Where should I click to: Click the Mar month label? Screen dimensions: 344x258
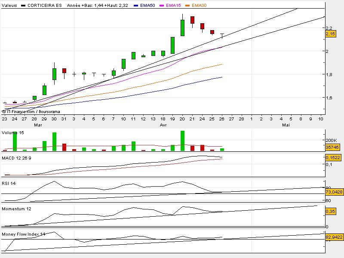[38, 125]
